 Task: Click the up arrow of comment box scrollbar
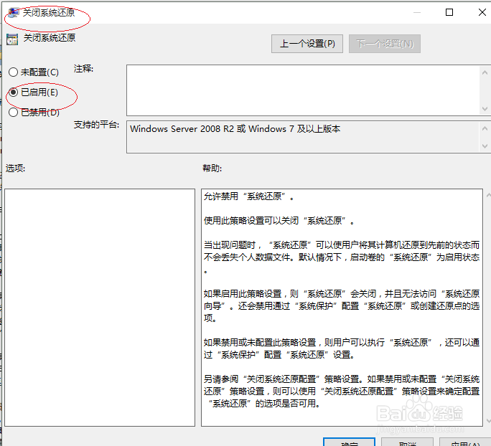tap(485, 72)
